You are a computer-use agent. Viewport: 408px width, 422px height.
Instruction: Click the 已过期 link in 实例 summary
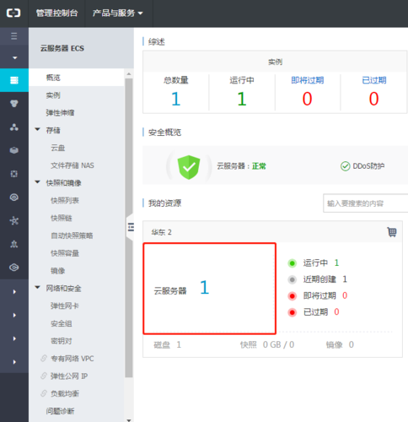(373, 80)
